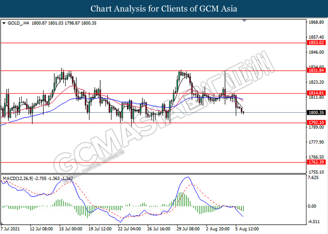
Task: Click the 1792.10 price level label
Action: (316, 123)
